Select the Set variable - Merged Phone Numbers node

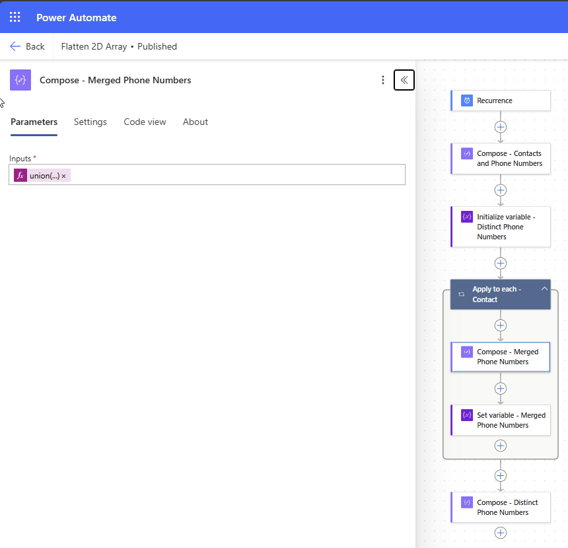500,420
